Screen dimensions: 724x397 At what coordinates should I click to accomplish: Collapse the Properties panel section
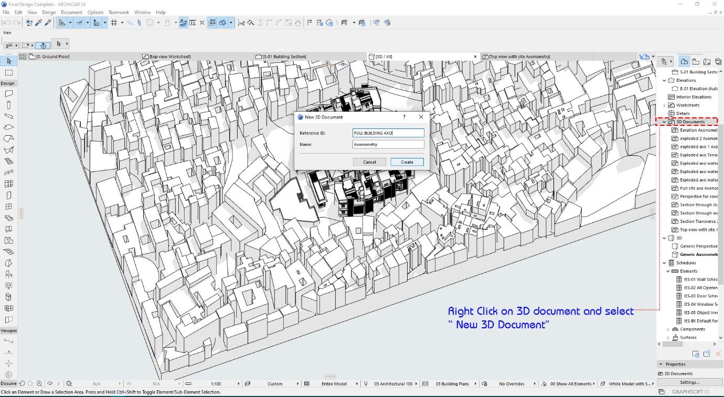point(661,364)
